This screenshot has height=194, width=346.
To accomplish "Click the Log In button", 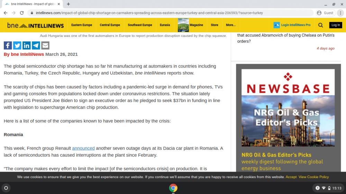I will point(336,25).
